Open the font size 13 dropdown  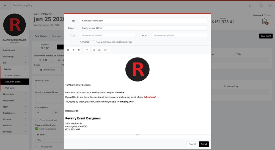tap(86, 50)
